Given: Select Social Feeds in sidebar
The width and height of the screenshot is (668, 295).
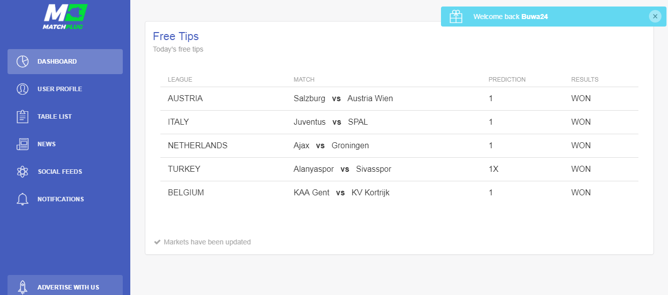Looking at the screenshot, I should 65,172.
